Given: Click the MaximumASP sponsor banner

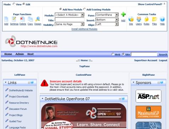Looking at the screenshot, I should (148, 112).
